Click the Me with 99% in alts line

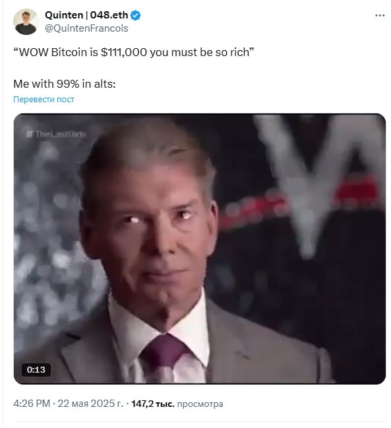coord(65,84)
